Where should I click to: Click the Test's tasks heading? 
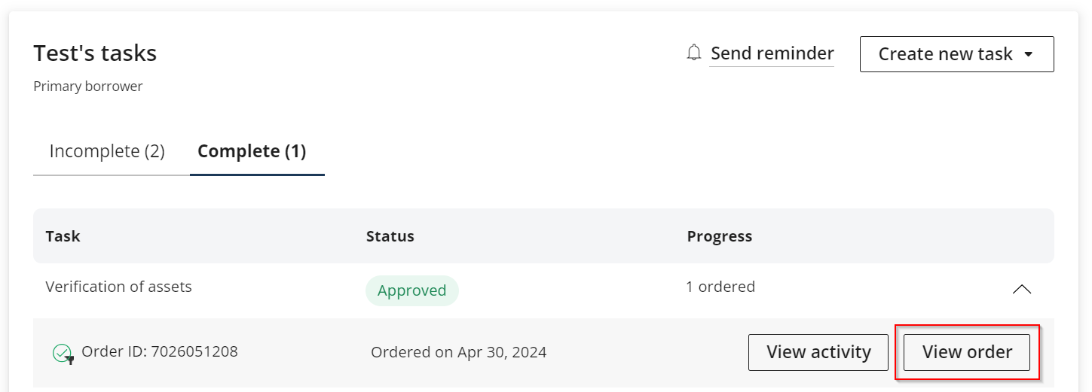pos(95,53)
